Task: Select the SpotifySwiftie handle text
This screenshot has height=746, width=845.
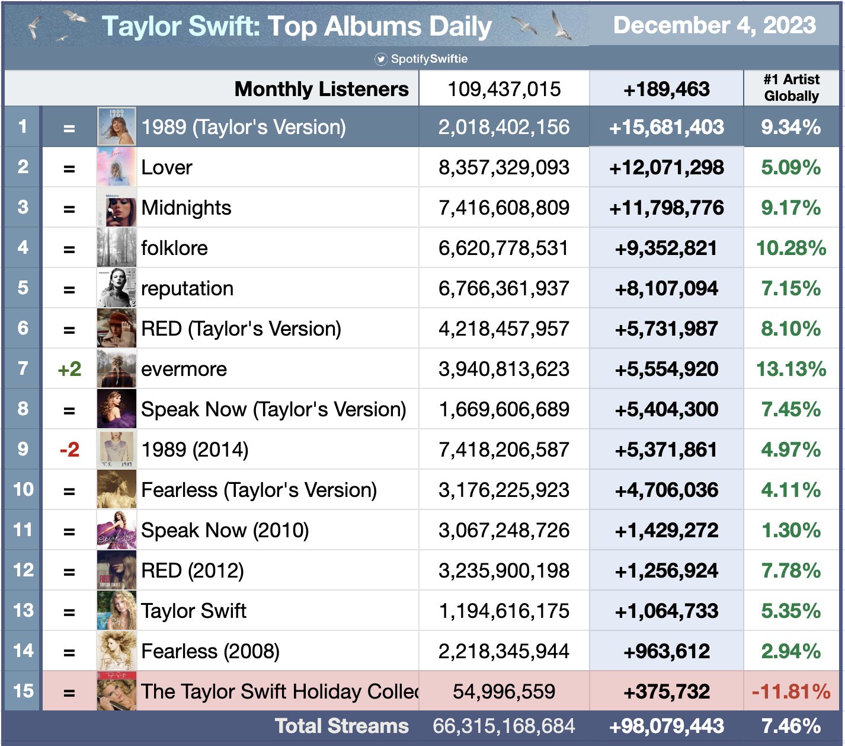Action: click(x=429, y=59)
